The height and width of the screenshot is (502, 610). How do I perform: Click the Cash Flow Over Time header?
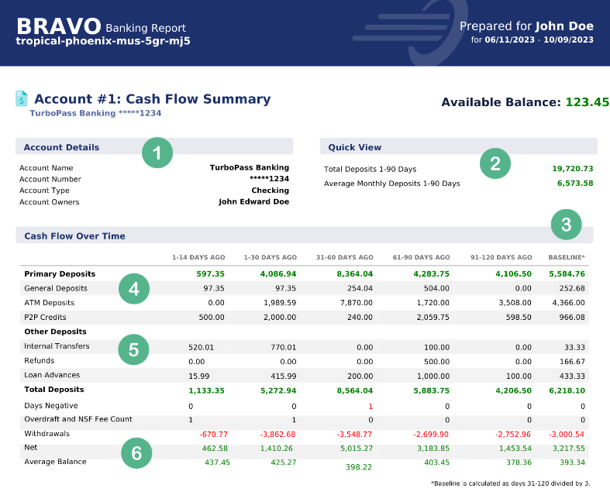point(74,236)
